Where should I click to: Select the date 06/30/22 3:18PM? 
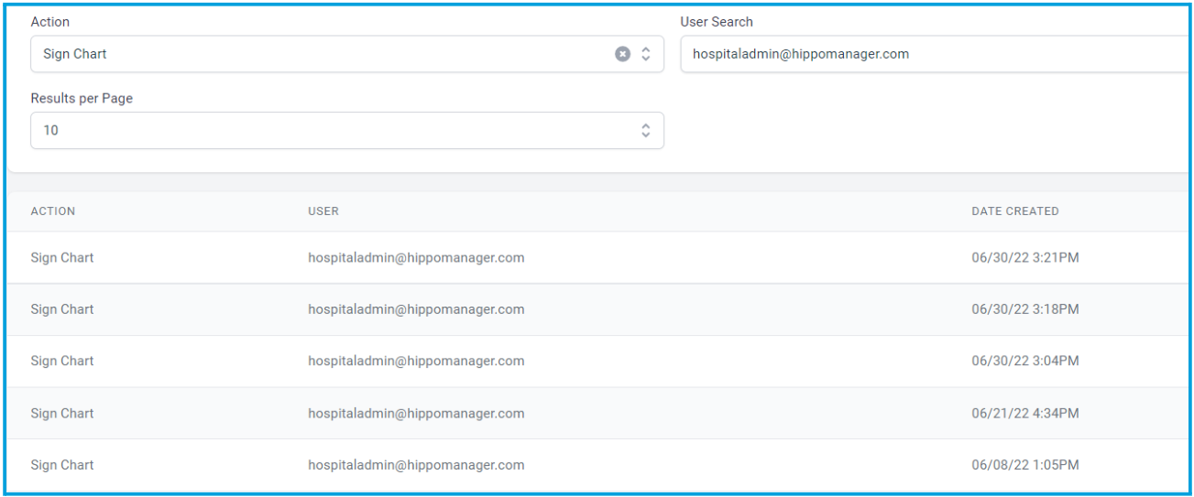(x=1025, y=309)
